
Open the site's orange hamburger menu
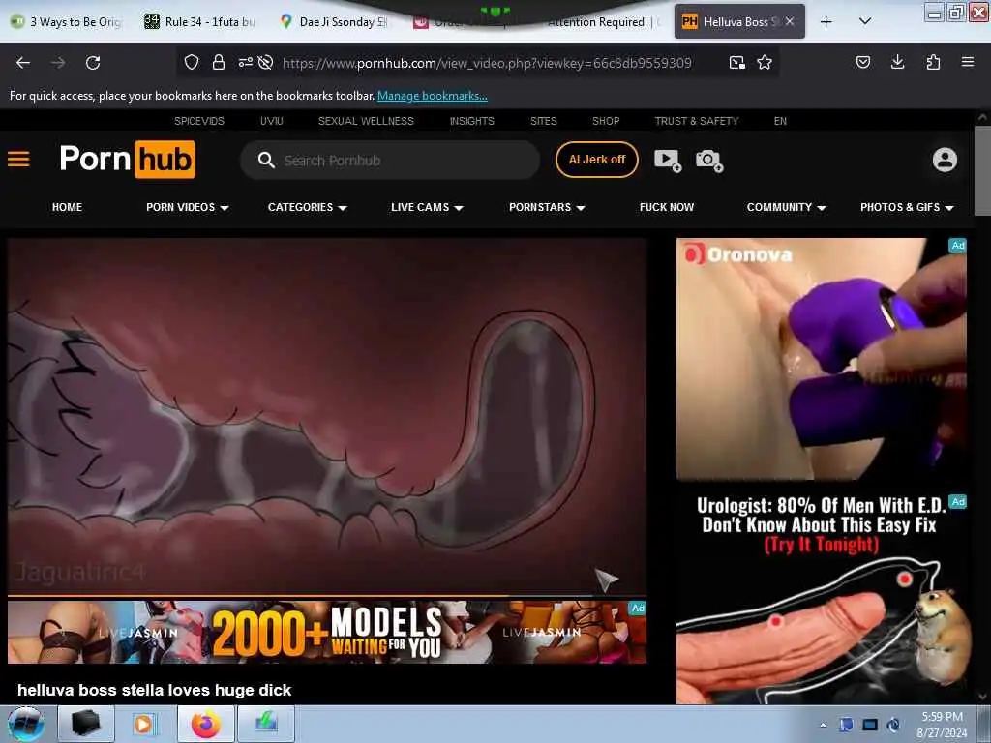pyautogui.click(x=18, y=160)
